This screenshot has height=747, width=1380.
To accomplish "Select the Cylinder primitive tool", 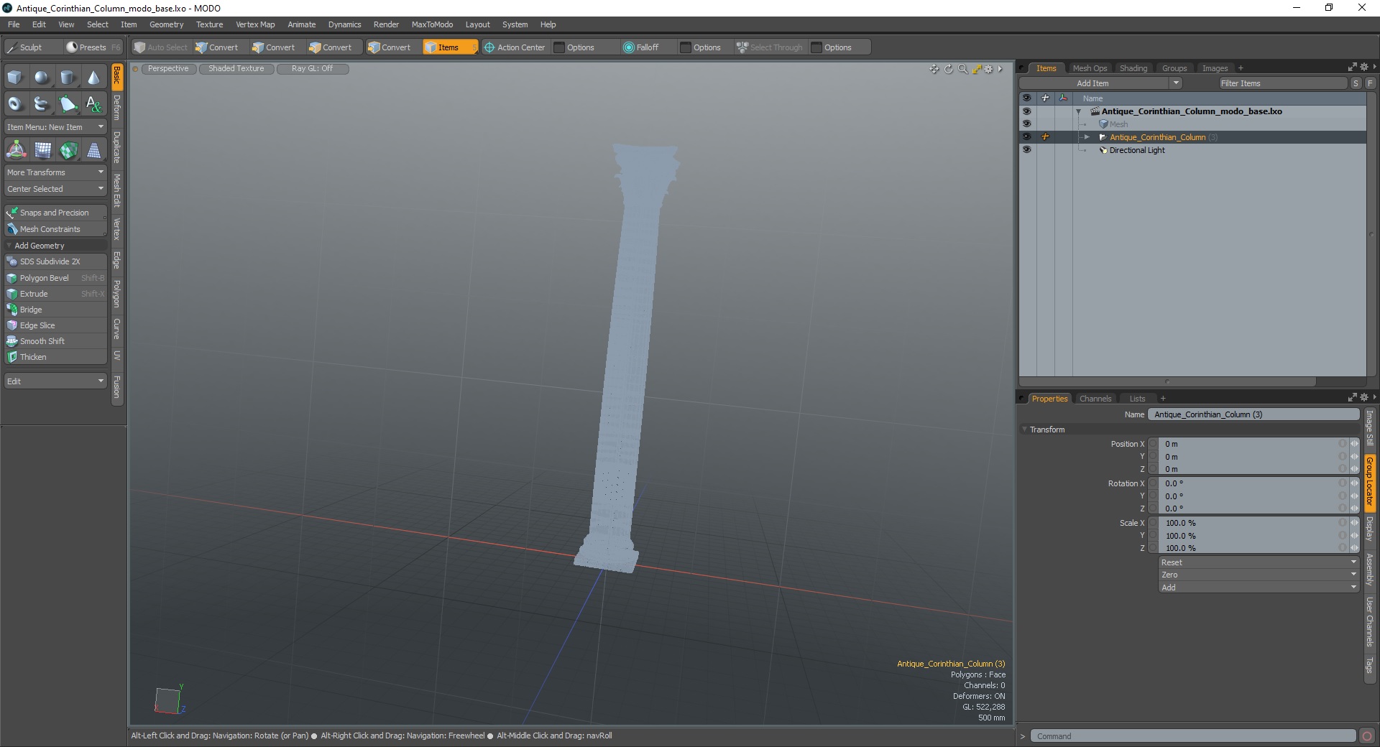I will [68, 78].
